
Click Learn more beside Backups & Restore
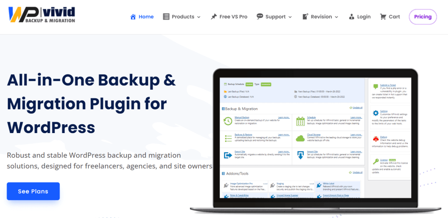[x=284, y=134]
